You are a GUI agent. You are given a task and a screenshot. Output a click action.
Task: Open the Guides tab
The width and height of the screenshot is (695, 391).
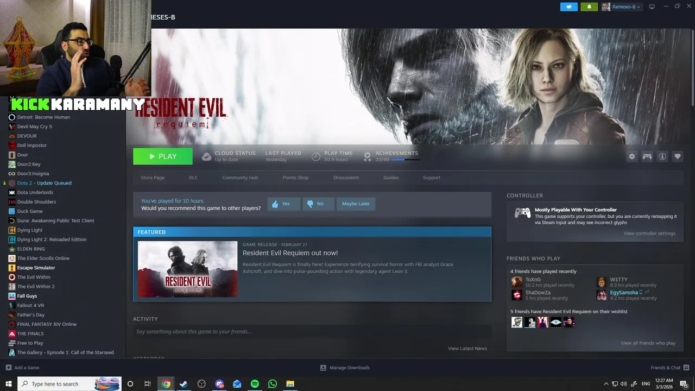(x=391, y=178)
